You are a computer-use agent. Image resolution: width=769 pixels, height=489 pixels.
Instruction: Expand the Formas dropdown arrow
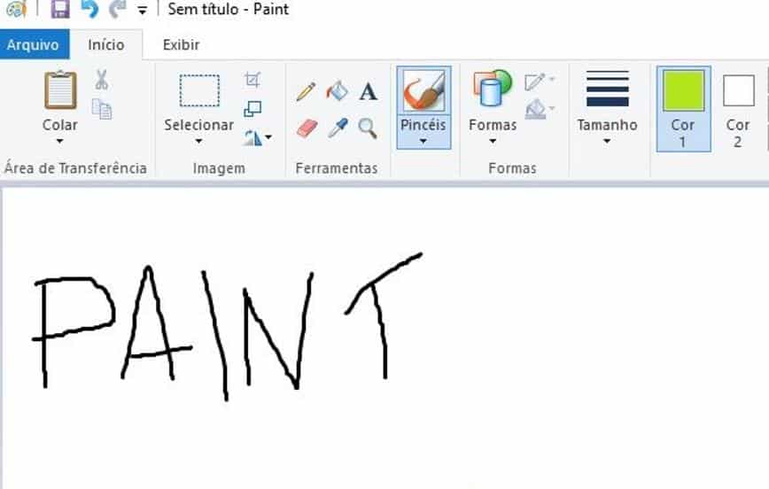[x=493, y=141]
